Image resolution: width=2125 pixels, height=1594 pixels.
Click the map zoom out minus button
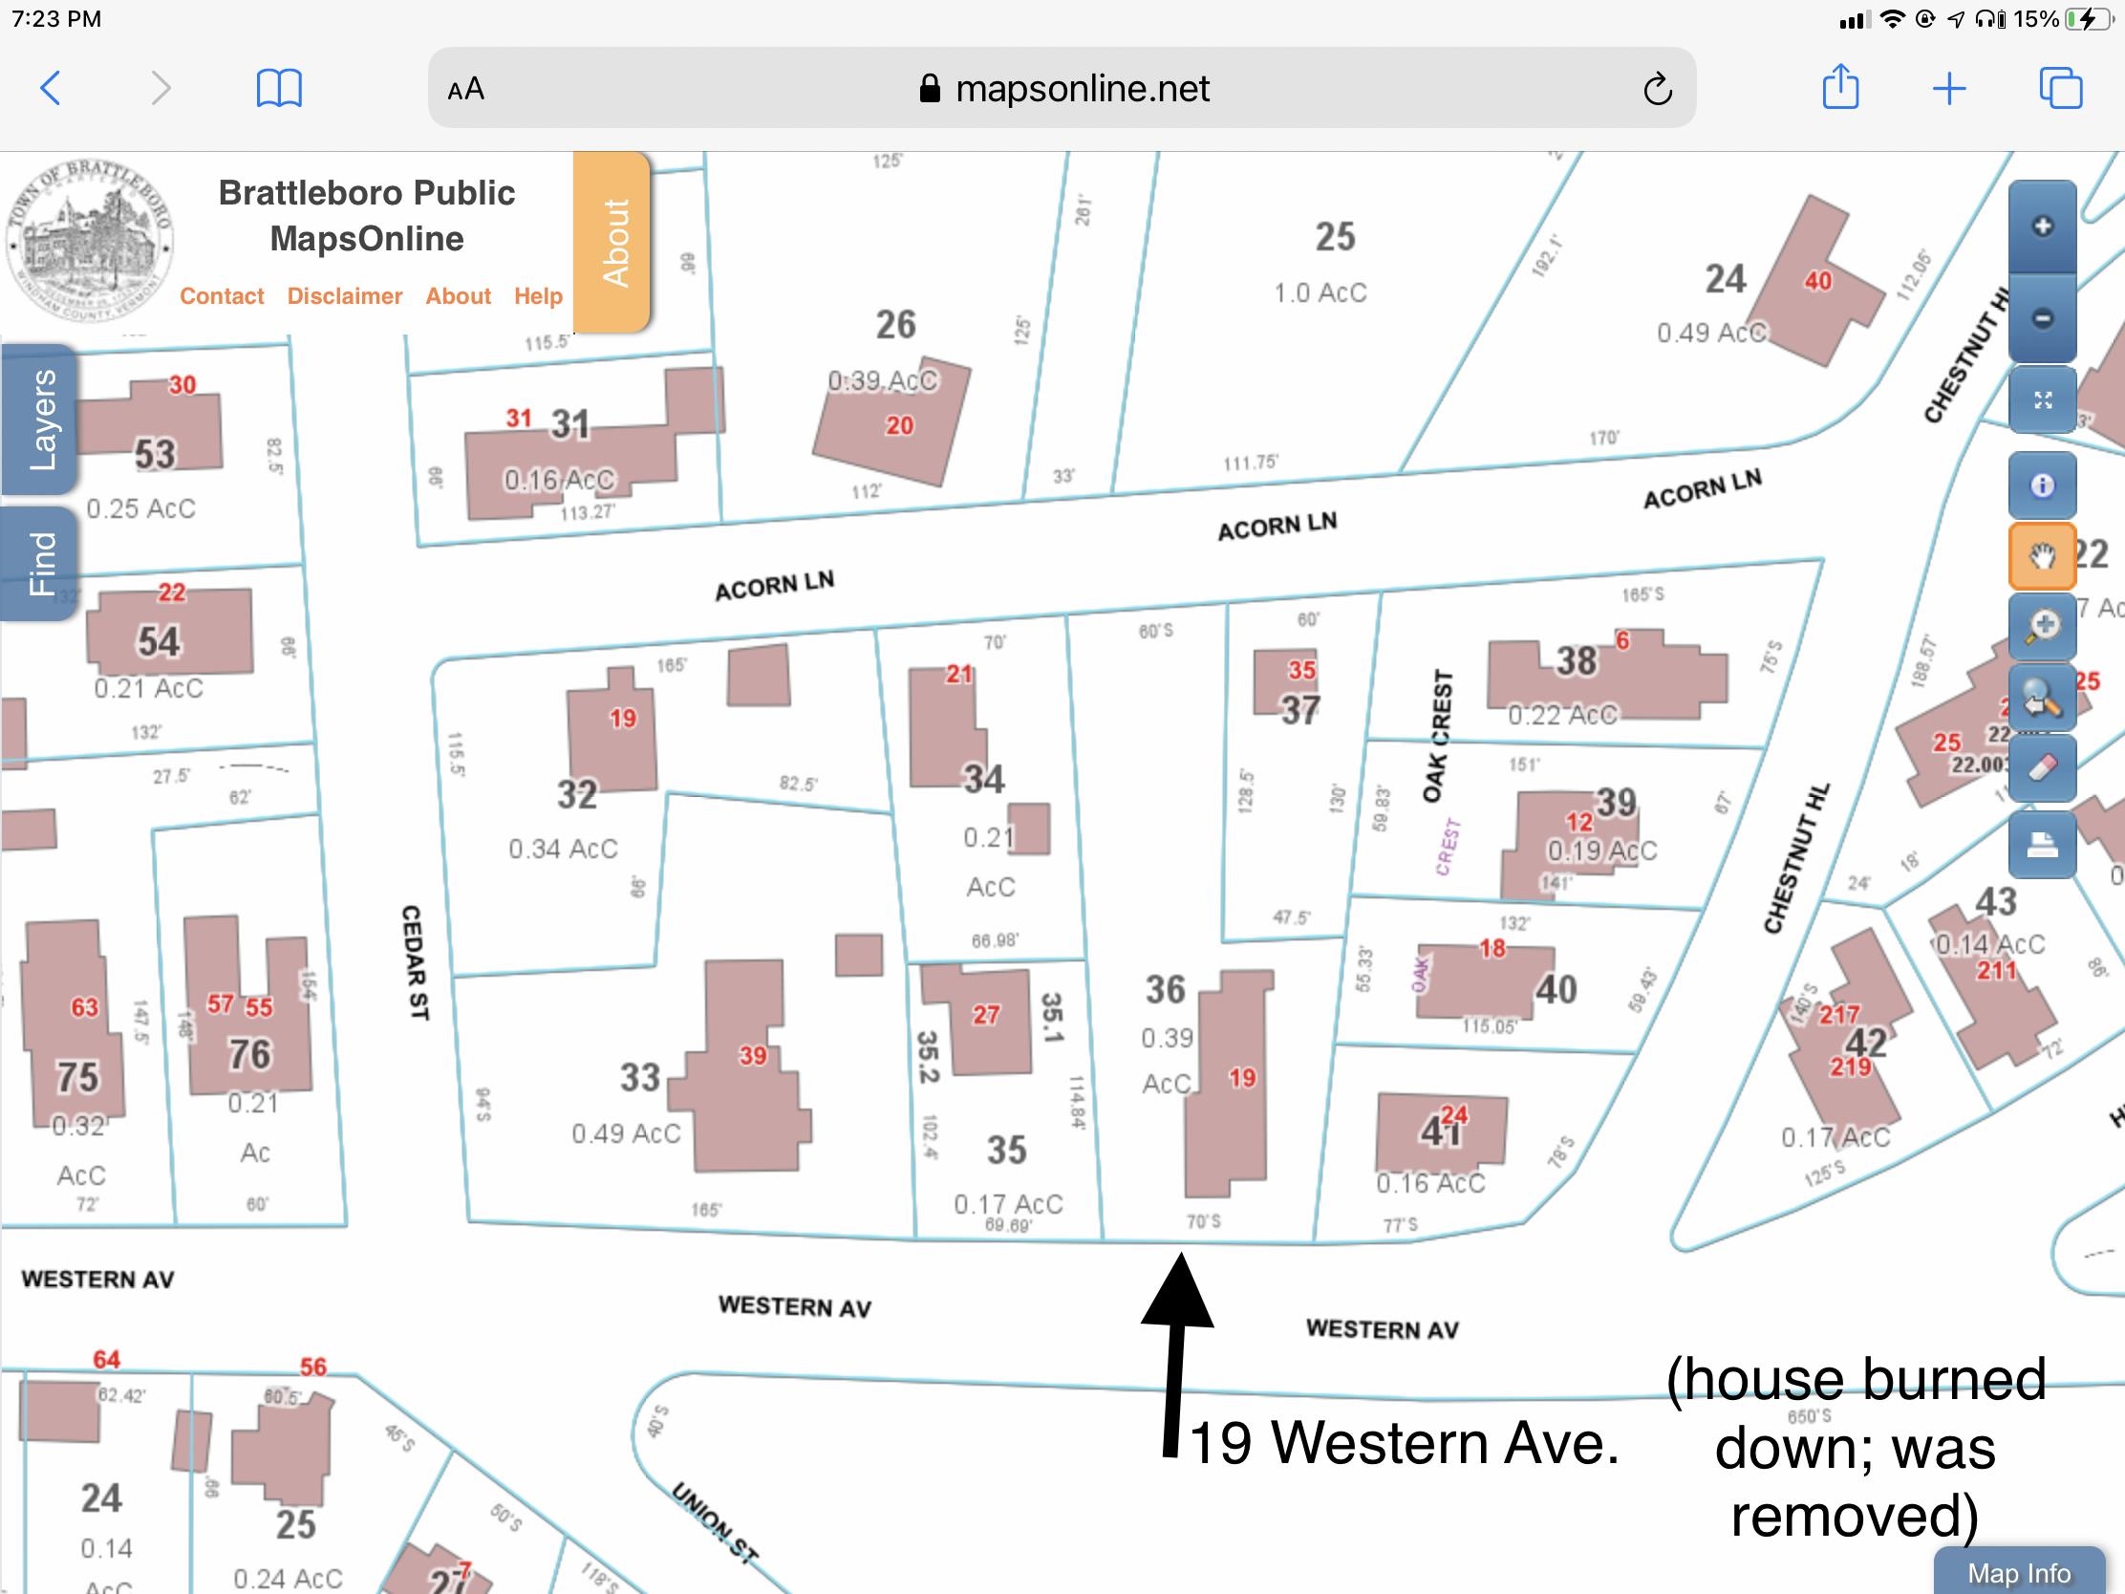click(x=2042, y=318)
